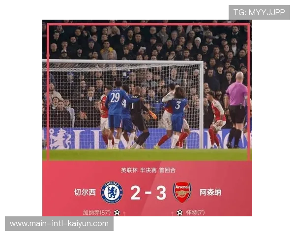This screenshot has height=236, width=295.
Task: Click Arsenal's score digit 3
Action: [161, 193]
